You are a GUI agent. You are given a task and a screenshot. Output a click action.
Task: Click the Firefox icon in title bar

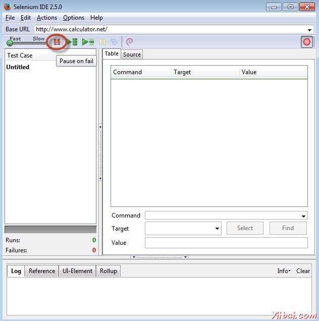pyautogui.click(x=8, y=7)
